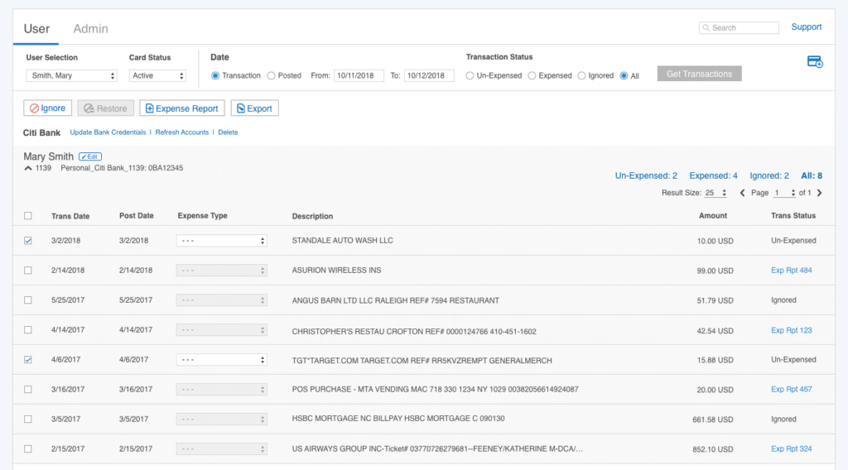Viewport: 848px width, 470px height.
Task: Open Exp Rpt 123 link
Action: 791,330
